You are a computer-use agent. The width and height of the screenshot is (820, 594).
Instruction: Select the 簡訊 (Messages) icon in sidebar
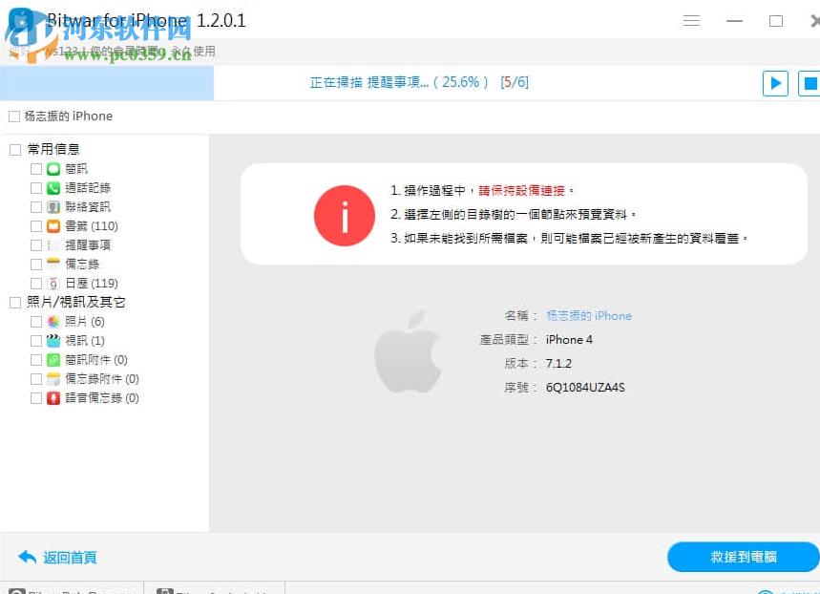(53, 168)
